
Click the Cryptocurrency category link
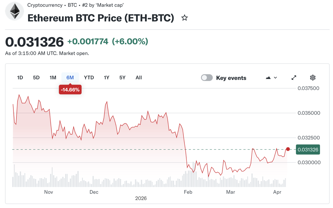point(45,5)
